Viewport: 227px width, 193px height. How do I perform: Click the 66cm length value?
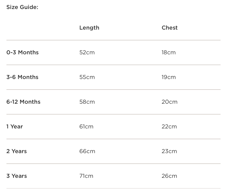click(87, 151)
